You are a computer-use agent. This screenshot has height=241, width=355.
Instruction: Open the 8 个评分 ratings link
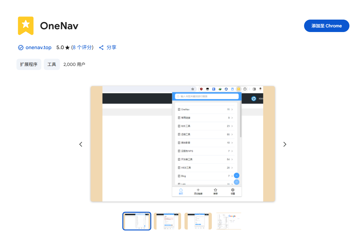click(x=82, y=47)
